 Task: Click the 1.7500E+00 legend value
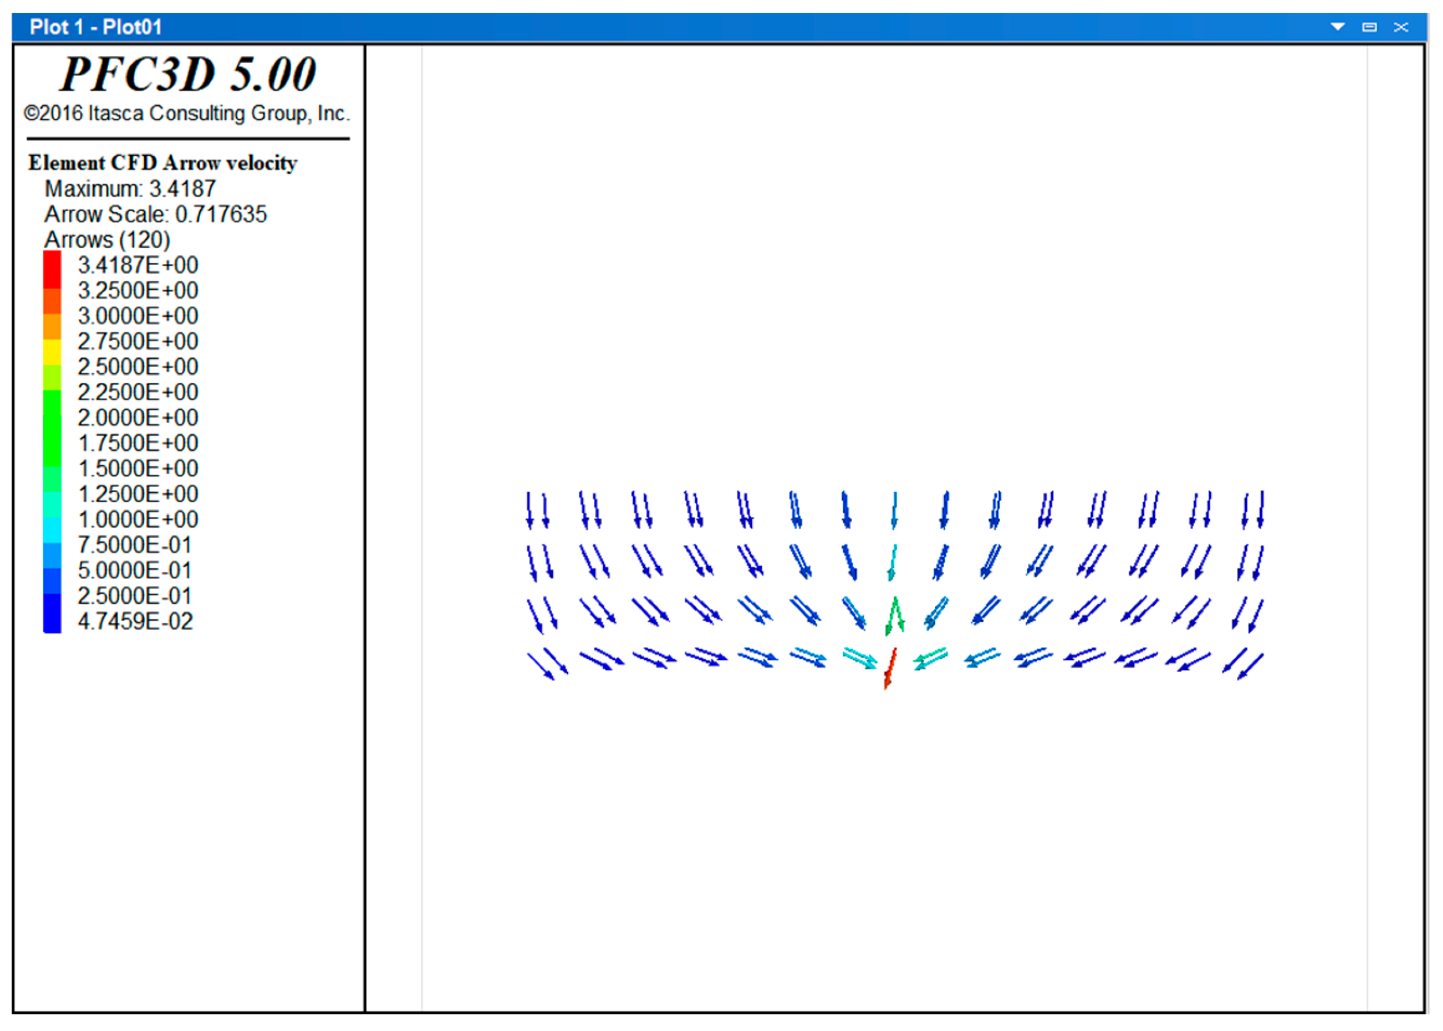(138, 443)
